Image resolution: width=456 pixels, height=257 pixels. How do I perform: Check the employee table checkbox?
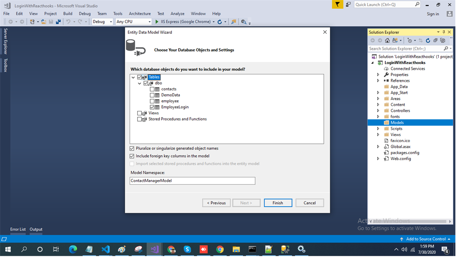[x=152, y=101]
